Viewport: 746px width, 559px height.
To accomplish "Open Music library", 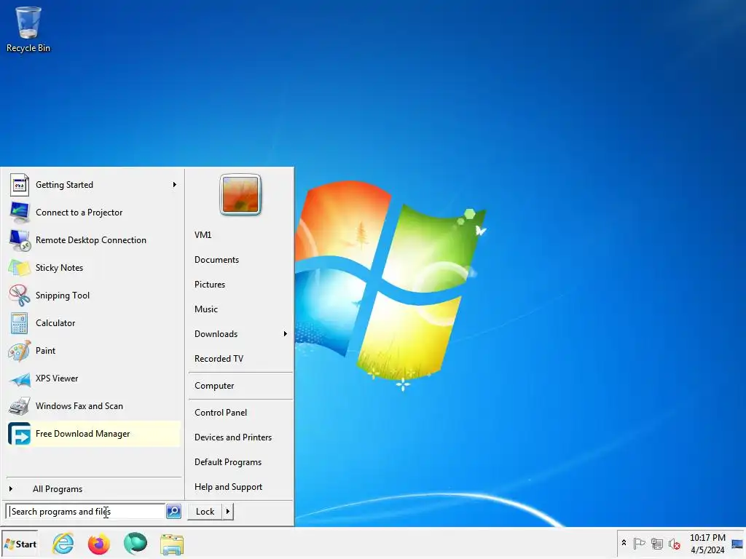I will pos(206,309).
